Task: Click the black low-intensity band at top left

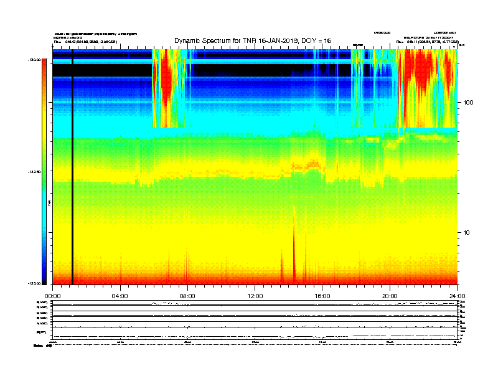Action: click(102, 70)
